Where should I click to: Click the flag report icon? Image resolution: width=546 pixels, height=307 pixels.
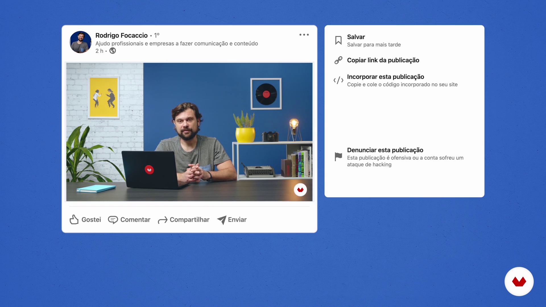[338, 157]
